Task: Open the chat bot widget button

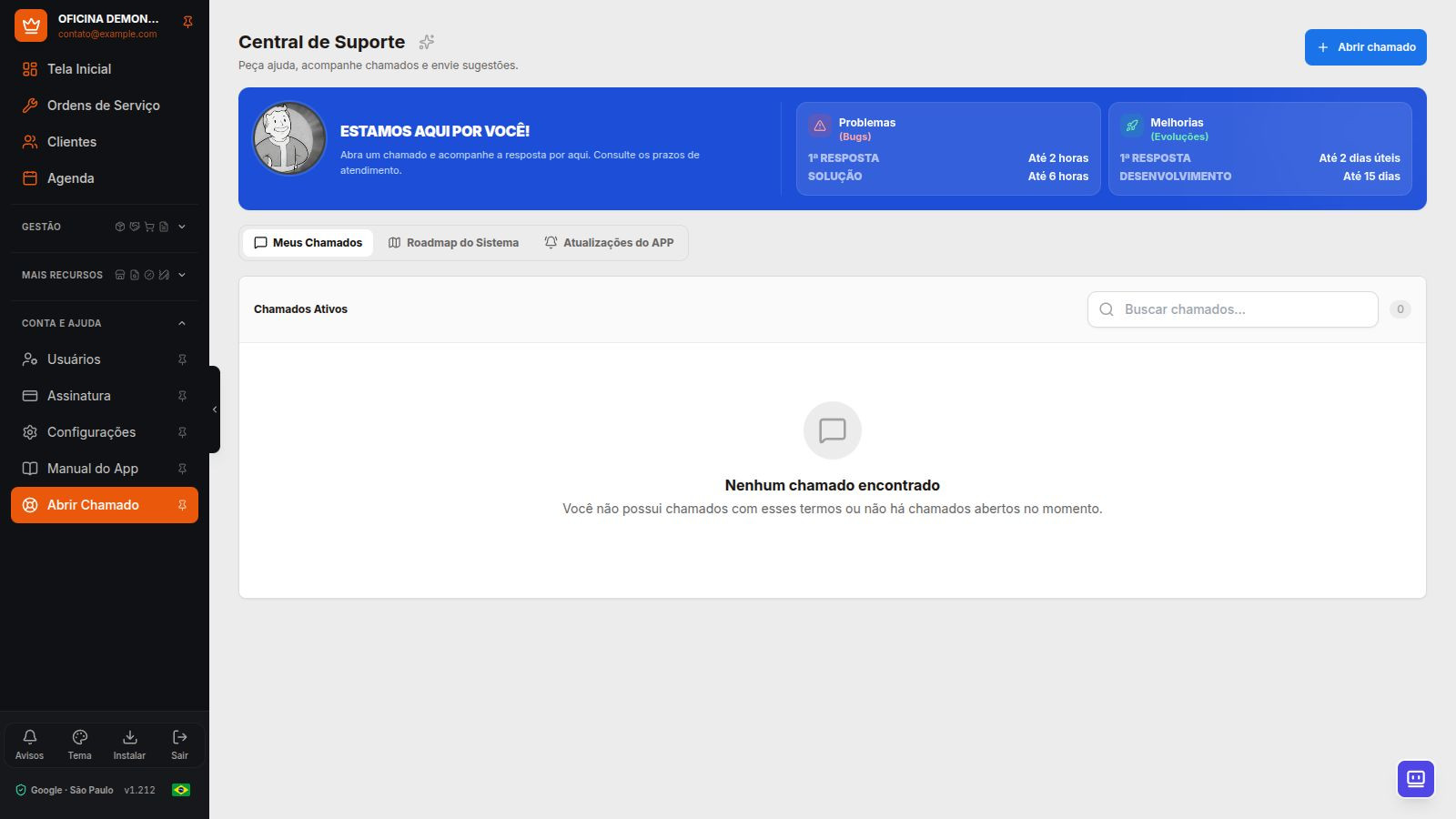Action: (x=1416, y=779)
